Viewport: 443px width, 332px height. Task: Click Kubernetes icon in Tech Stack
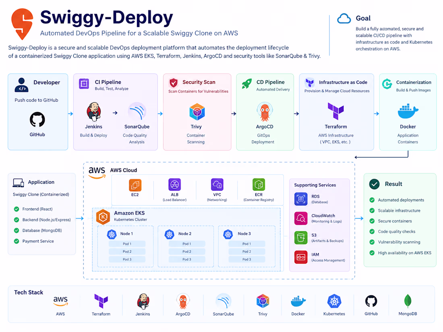point(334,301)
